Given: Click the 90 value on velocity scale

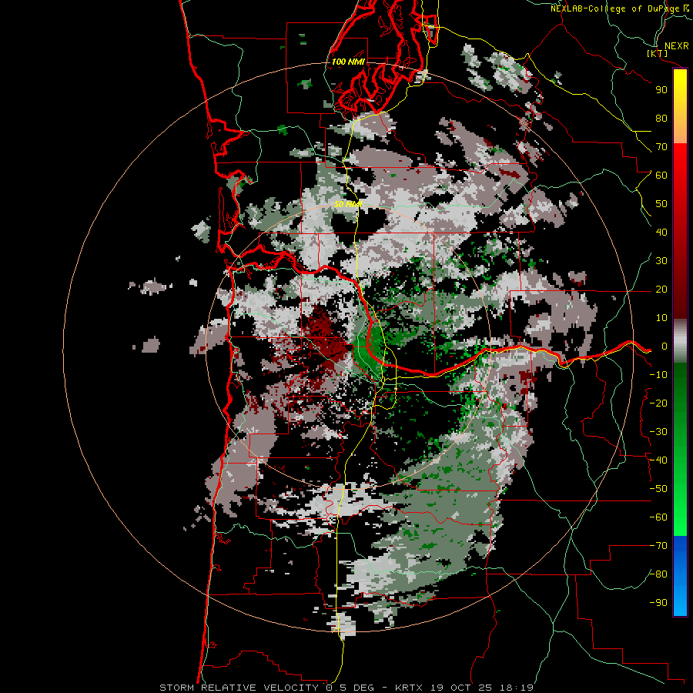Looking at the screenshot, I should click(661, 90).
